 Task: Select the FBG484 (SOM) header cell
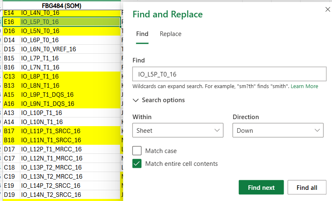[61, 6]
